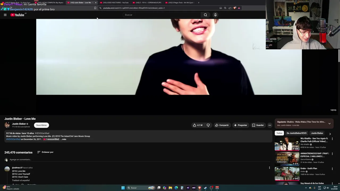The image size is (340, 191).
Task: Open options for the ANIMATRONICOS RAP video
Action: click(x=332, y=154)
